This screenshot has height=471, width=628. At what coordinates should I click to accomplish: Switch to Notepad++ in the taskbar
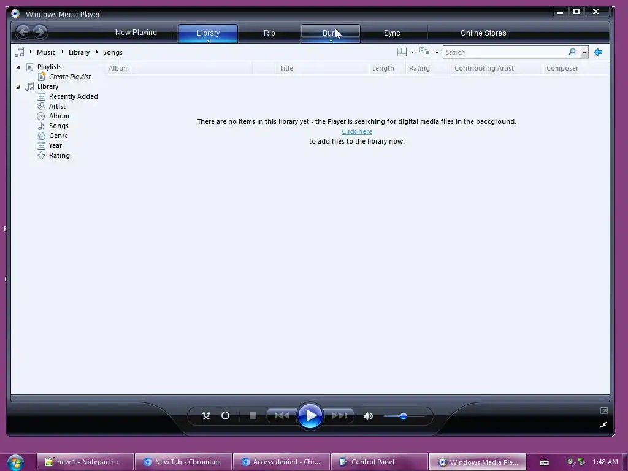point(85,462)
